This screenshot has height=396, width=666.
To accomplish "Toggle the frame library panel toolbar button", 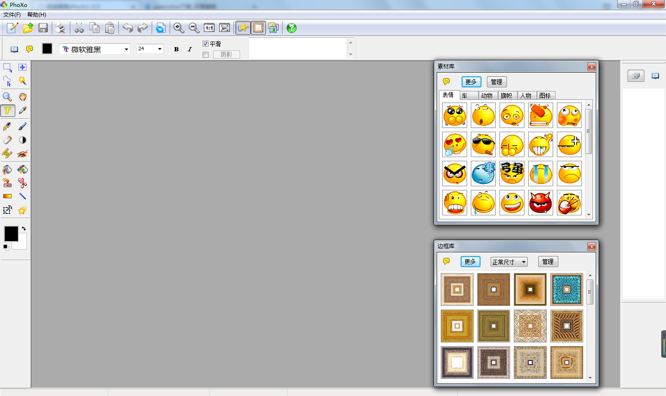I will point(258,28).
